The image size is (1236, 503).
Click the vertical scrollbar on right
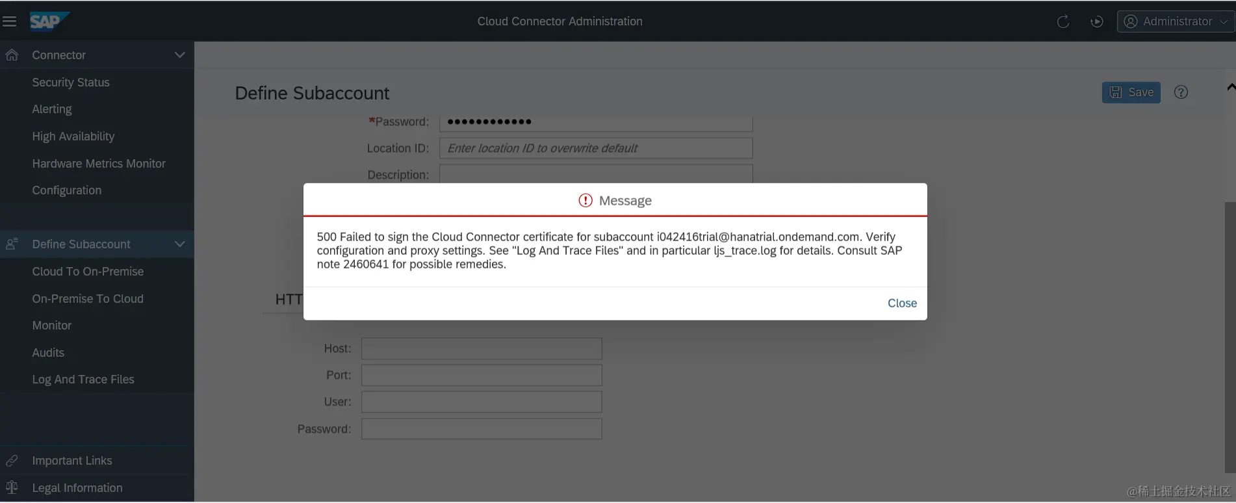pyautogui.click(x=1230, y=337)
